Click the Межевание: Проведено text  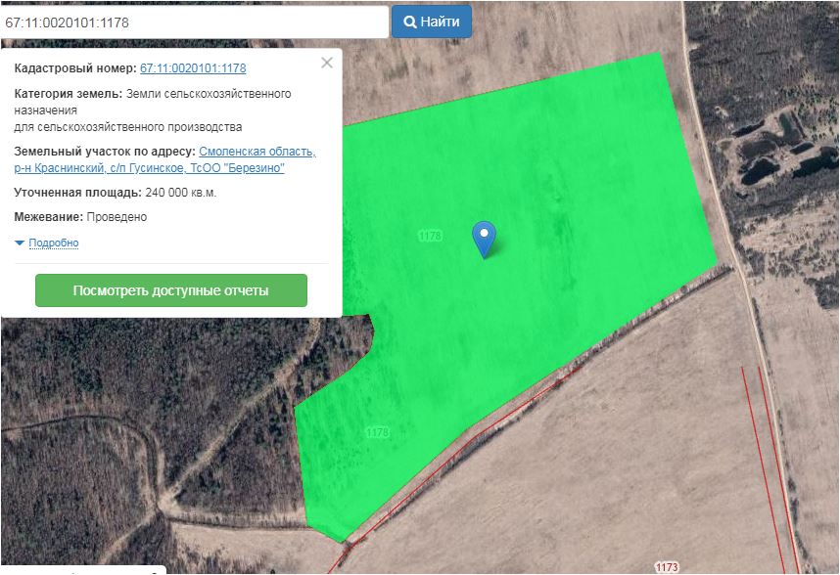click(80, 217)
